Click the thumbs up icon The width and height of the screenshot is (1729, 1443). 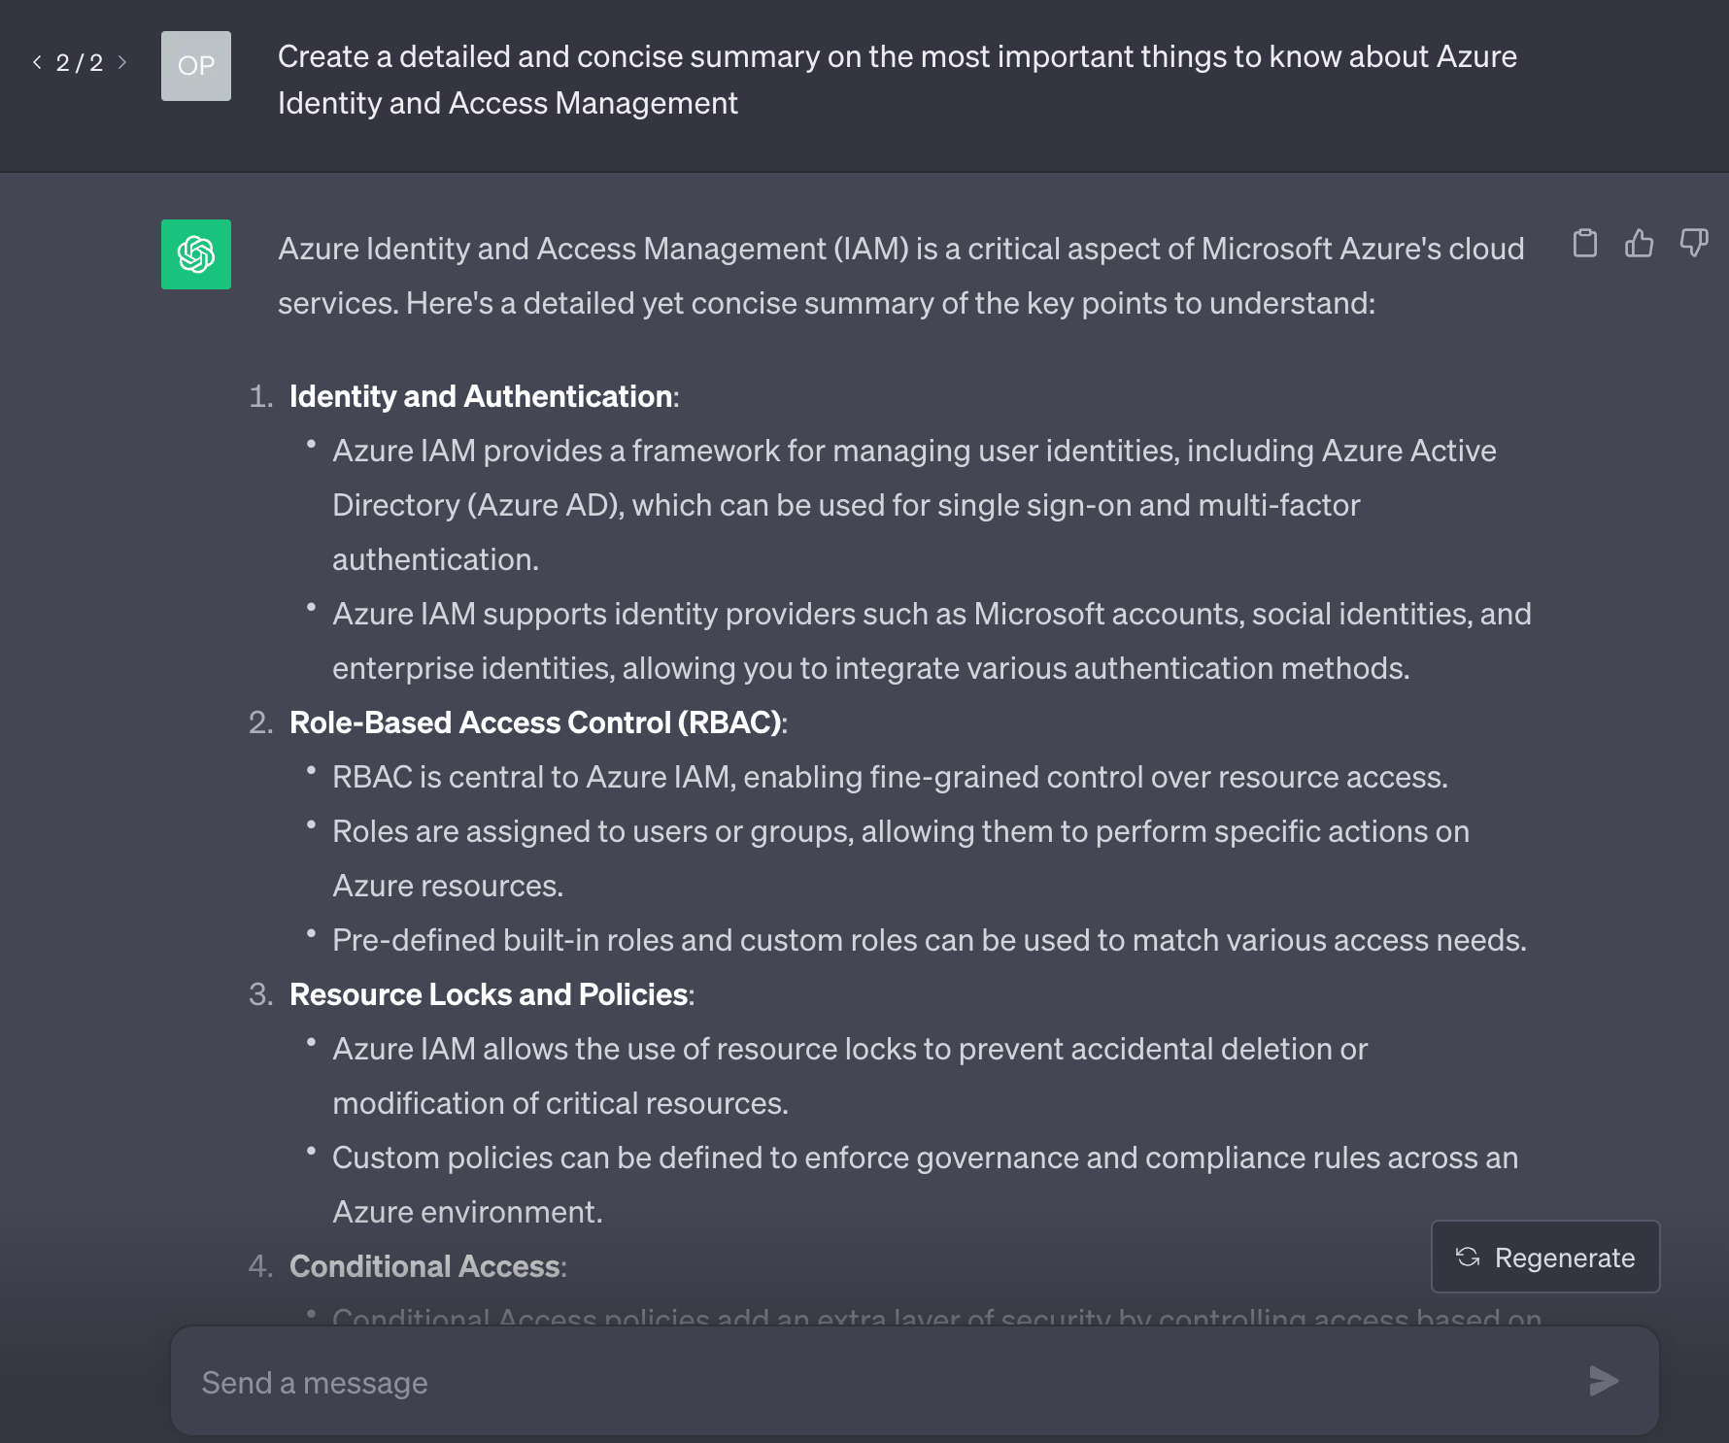1640,243
